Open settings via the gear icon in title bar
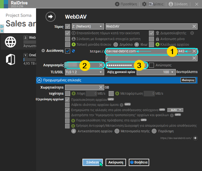This screenshot has width=202, height=171. (x=144, y=4)
